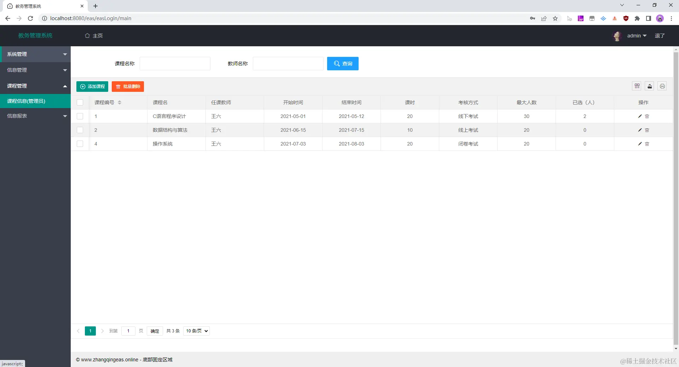Focus the 课程名称 search field

pos(175,64)
